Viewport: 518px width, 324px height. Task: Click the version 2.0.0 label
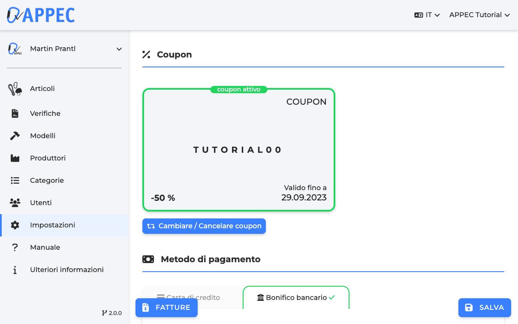tap(112, 313)
